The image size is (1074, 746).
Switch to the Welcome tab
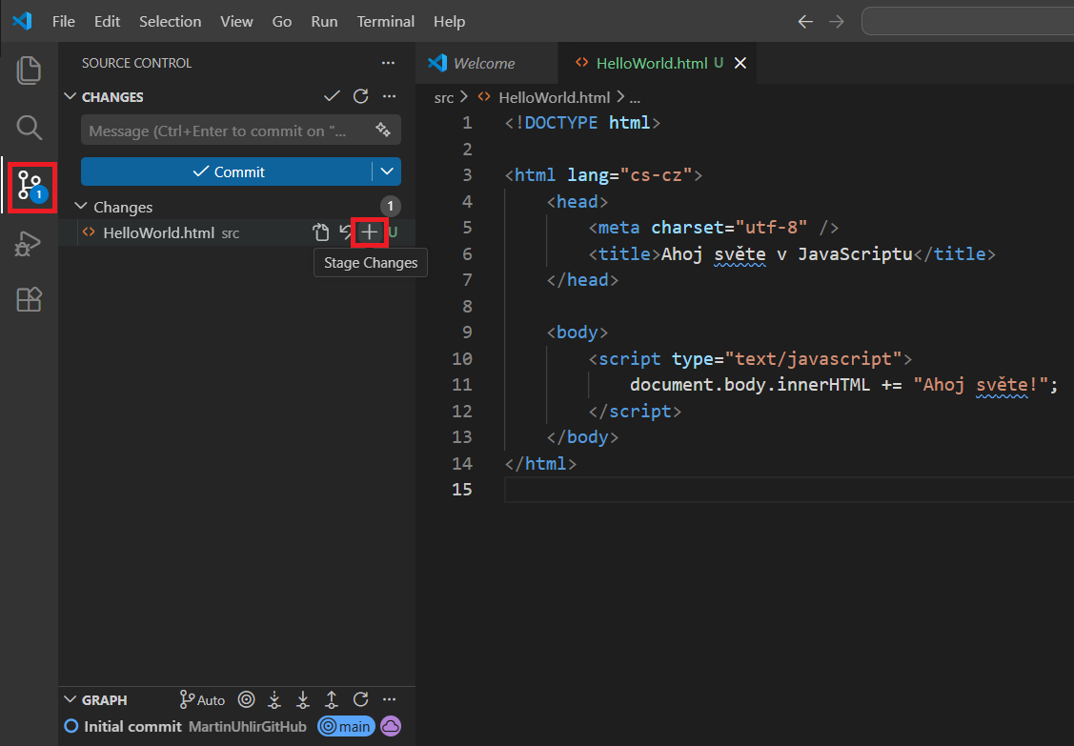click(x=487, y=63)
